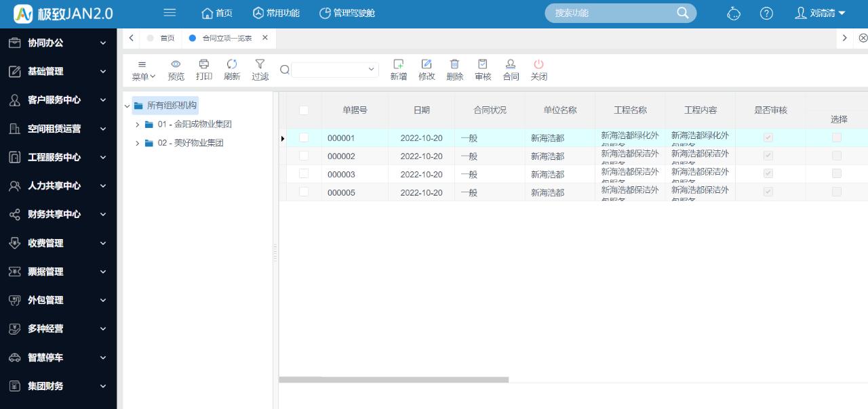Select the checkbox for row 000003
Image resolution: width=868 pixels, height=409 pixels.
304,174
